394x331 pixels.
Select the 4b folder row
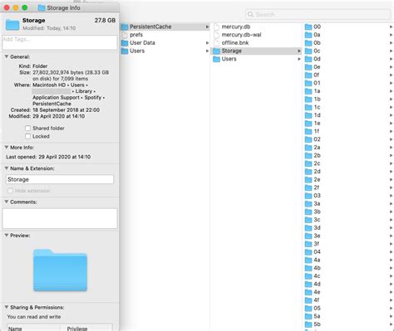[349, 268]
